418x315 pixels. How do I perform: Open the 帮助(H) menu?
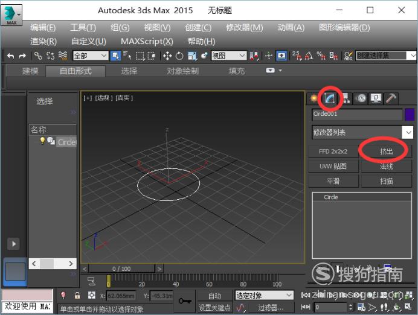tap(201, 42)
